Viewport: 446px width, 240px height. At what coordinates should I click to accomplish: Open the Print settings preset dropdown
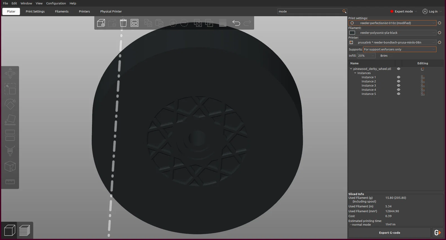(x=392, y=23)
